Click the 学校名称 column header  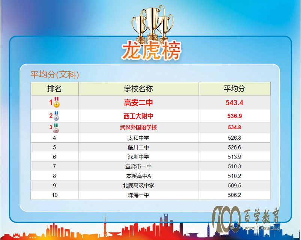[138, 89]
